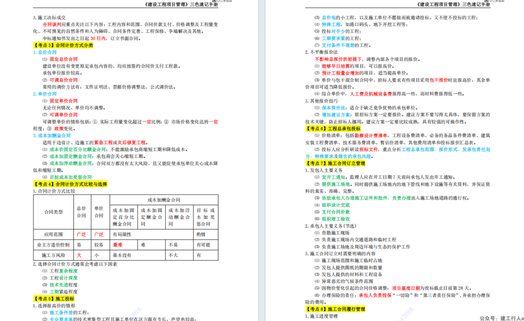Screen dimensions: 524x321
Task: Click the red words '包干报价'
Action: [x=439, y=80]
